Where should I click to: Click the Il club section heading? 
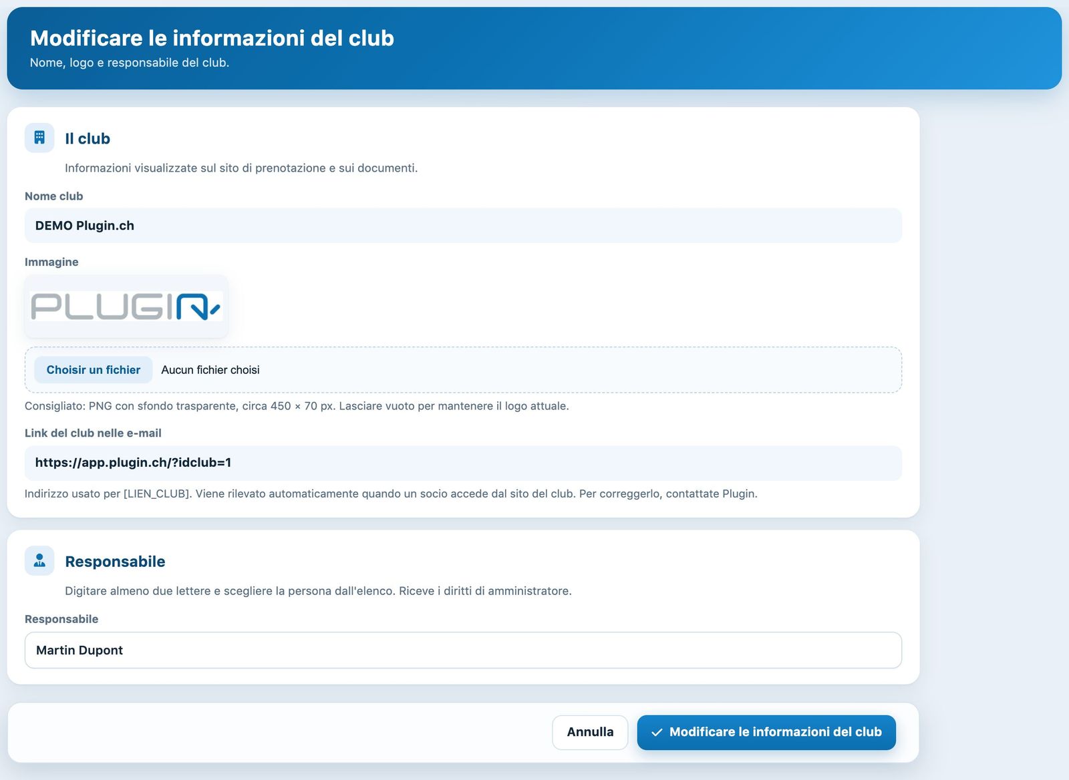coord(88,138)
